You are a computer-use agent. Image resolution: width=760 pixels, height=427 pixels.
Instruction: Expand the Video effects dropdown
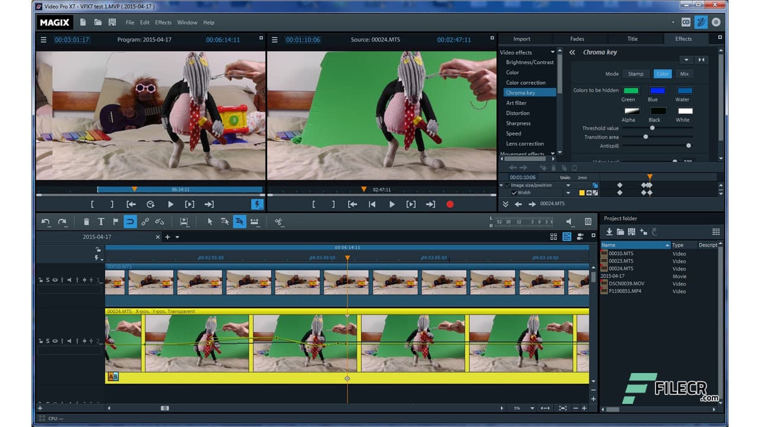coord(552,52)
